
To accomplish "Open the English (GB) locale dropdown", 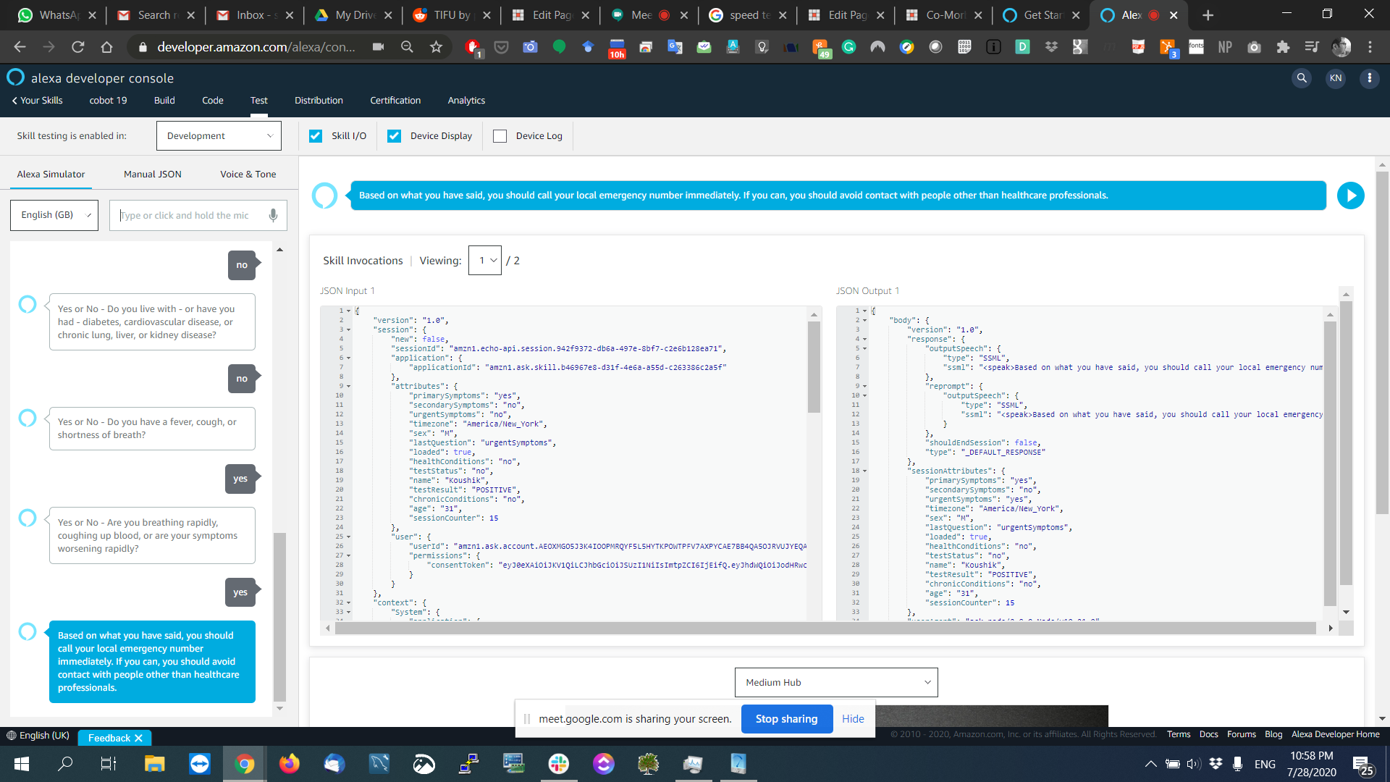I will (54, 215).
